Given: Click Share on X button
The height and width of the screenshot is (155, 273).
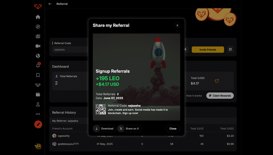Looking at the screenshot, I should point(129,129).
